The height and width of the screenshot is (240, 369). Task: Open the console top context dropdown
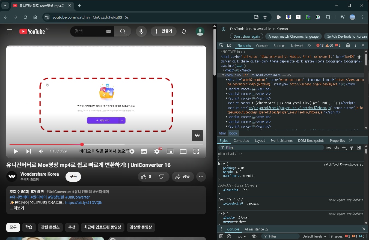[242, 236]
